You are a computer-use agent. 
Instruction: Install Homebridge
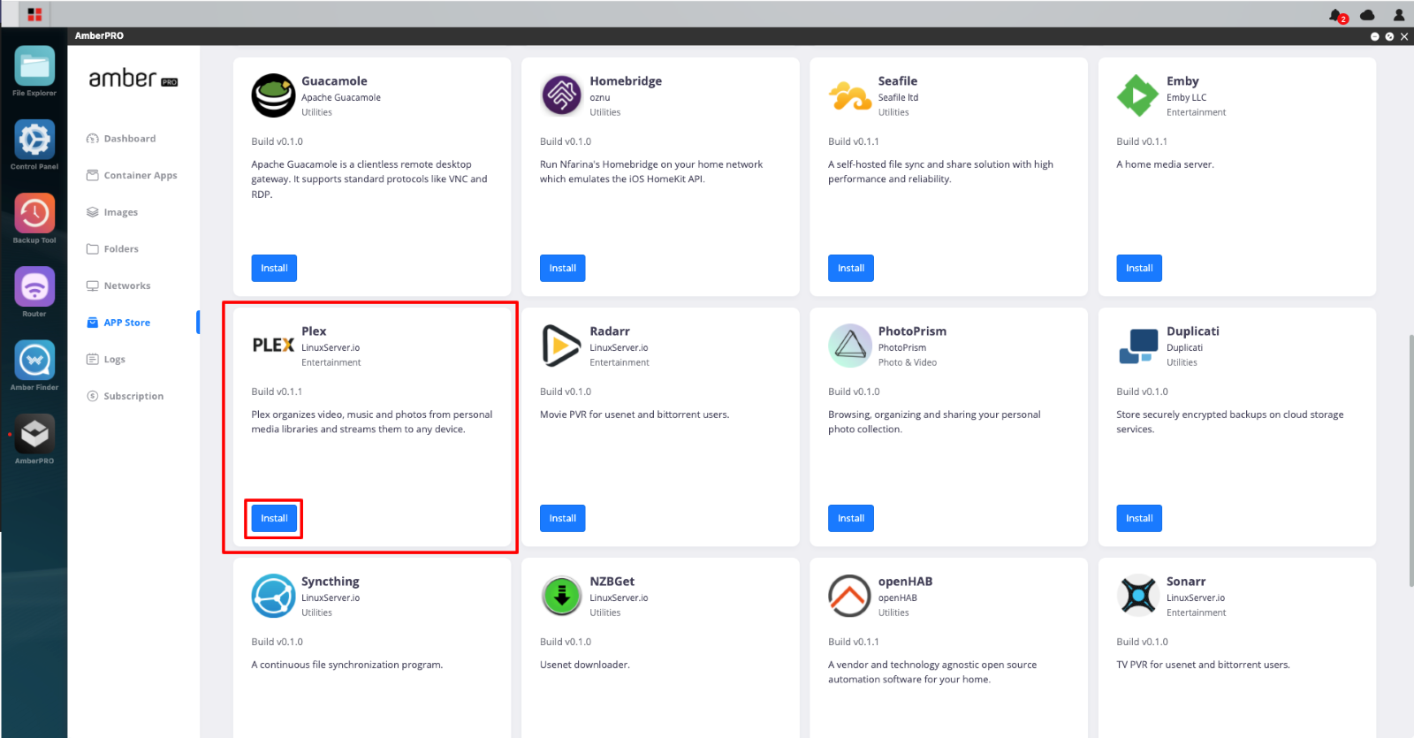(x=562, y=268)
